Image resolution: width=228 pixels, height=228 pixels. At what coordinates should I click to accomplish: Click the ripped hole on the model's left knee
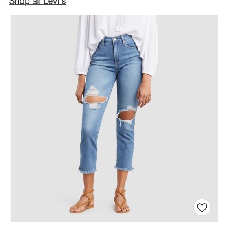[126, 115]
